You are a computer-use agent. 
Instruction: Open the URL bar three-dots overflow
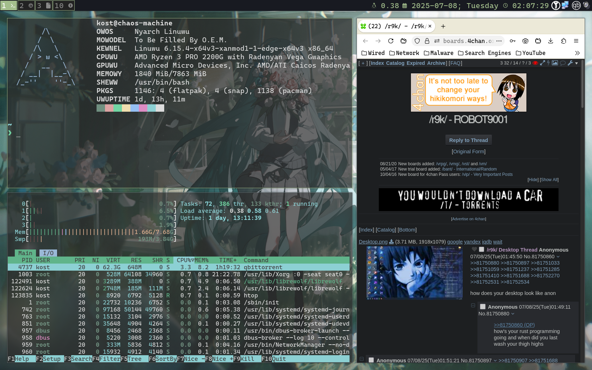[x=499, y=41]
